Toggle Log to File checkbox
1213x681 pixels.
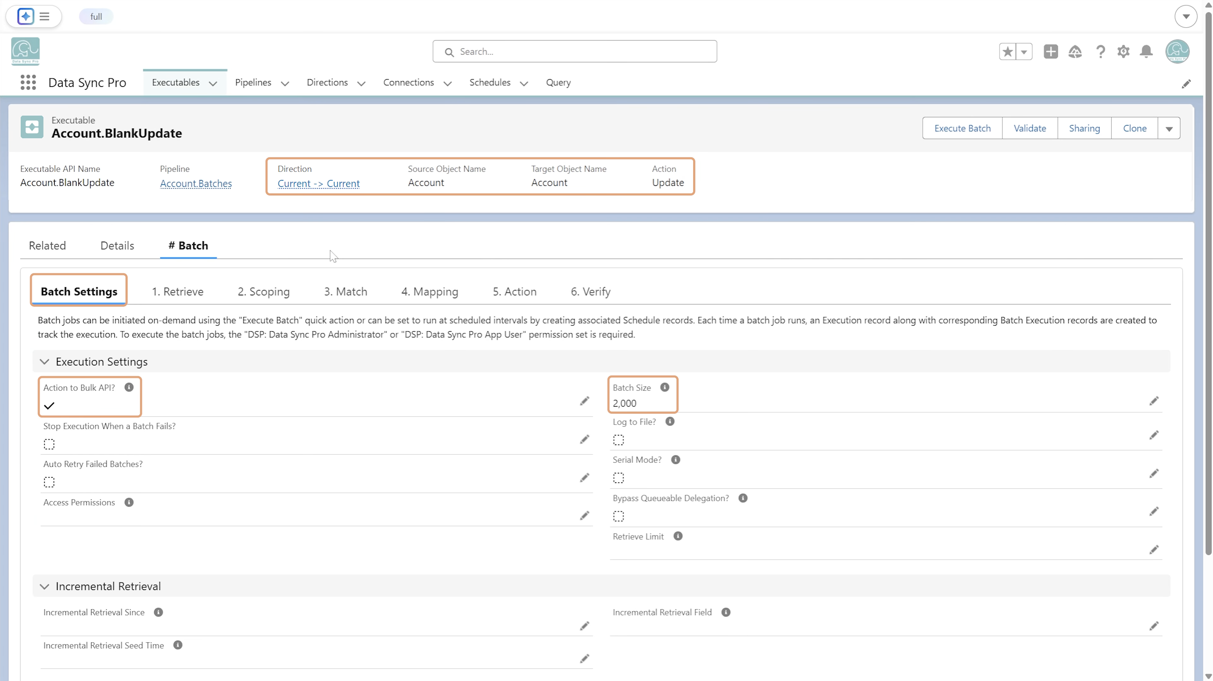point(618,440)
